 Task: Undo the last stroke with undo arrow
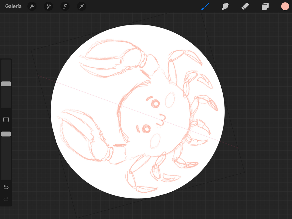coord(6,187)
